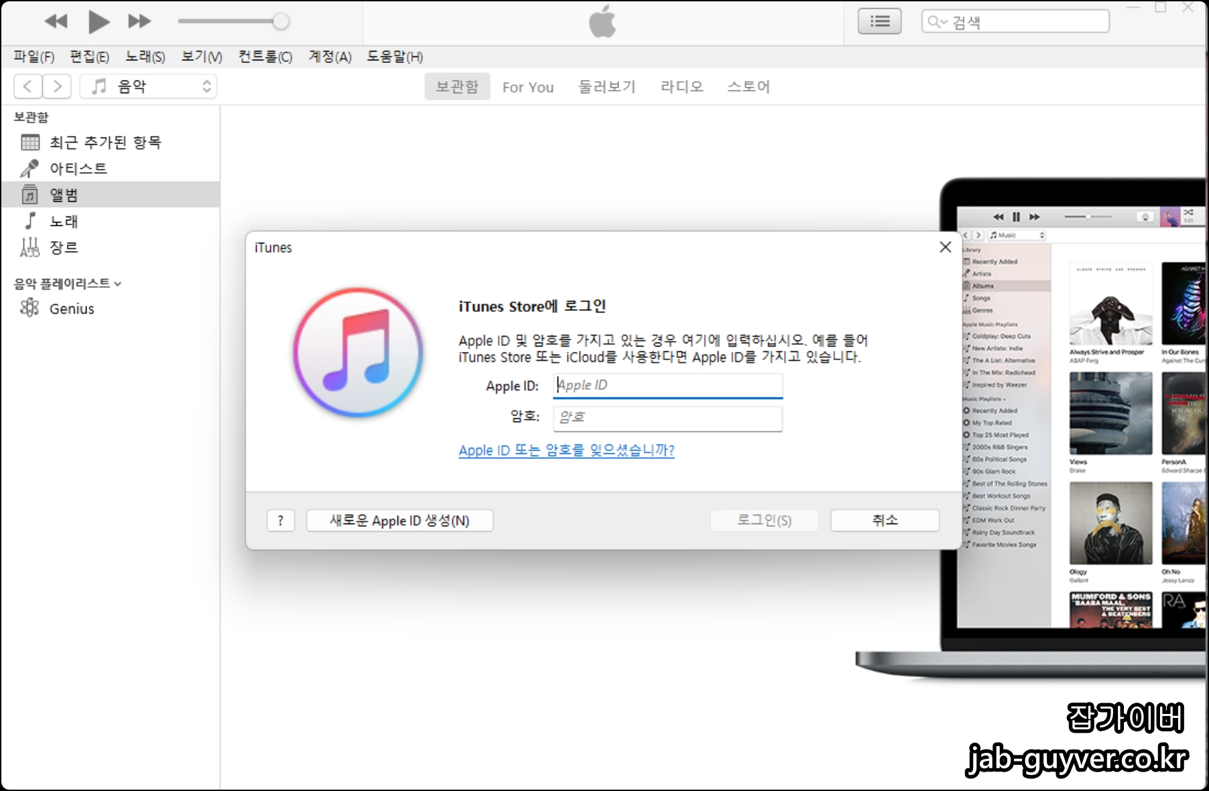Open the 컨트롤(C) menu
The height and width of the screenshot is (791, 1209).
pos(265,57)
